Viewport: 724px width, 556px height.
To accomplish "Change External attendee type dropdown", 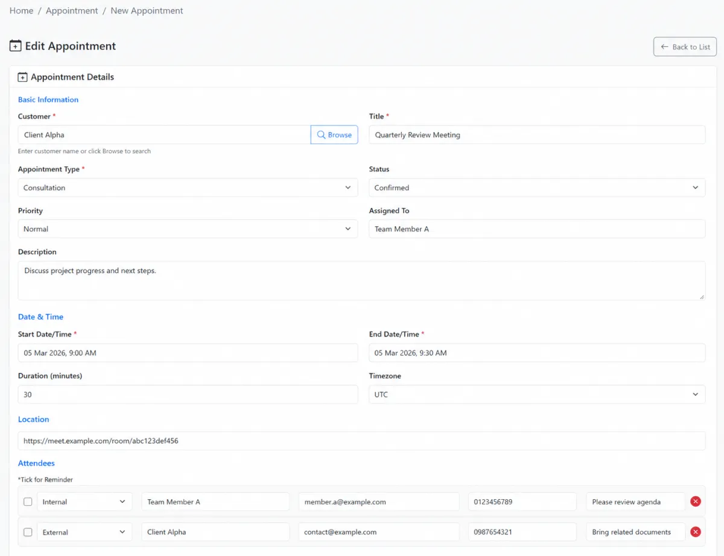I will pyautogui.click(x=84, y=532).
